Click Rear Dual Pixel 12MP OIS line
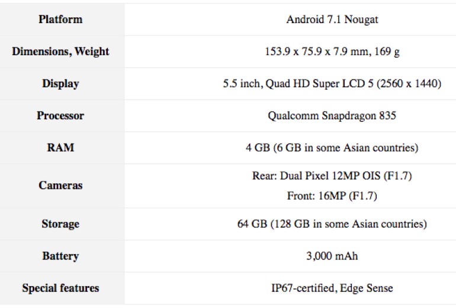This screenshot has width=456, height=308. (x=332, y=177)
